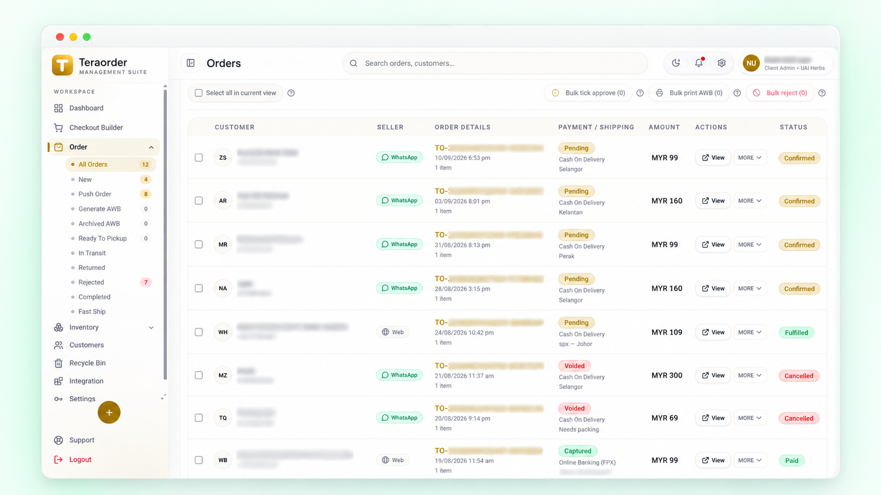
Task: Click the Recycle Bin trash icon
Action: tap(58, 363)
